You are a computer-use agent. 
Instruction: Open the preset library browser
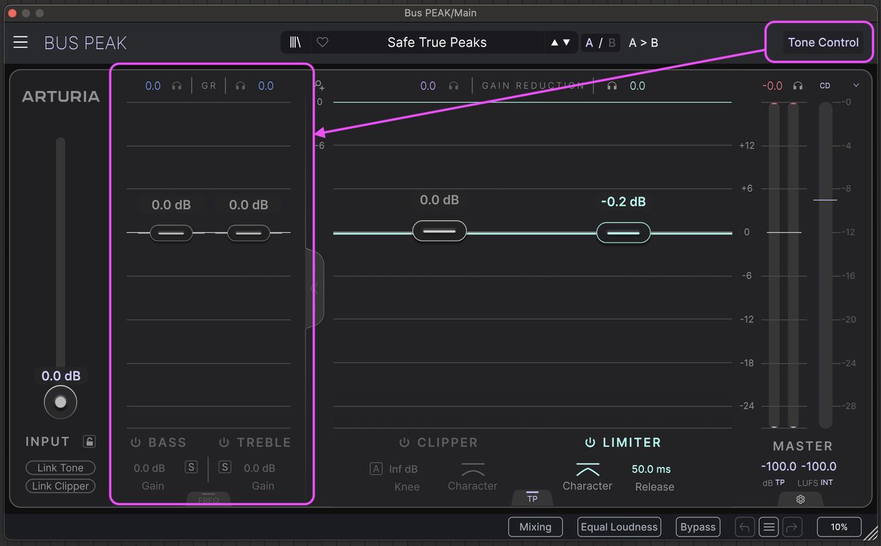295,43
